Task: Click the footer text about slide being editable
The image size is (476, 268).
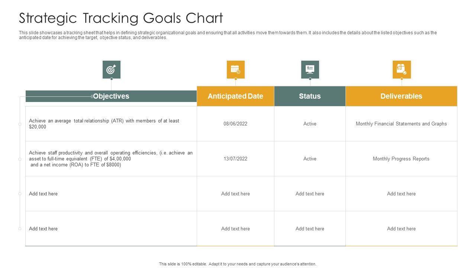Action: click(x=238, y=264)
